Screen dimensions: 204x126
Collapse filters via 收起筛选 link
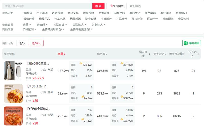click(x=135, y=6)
